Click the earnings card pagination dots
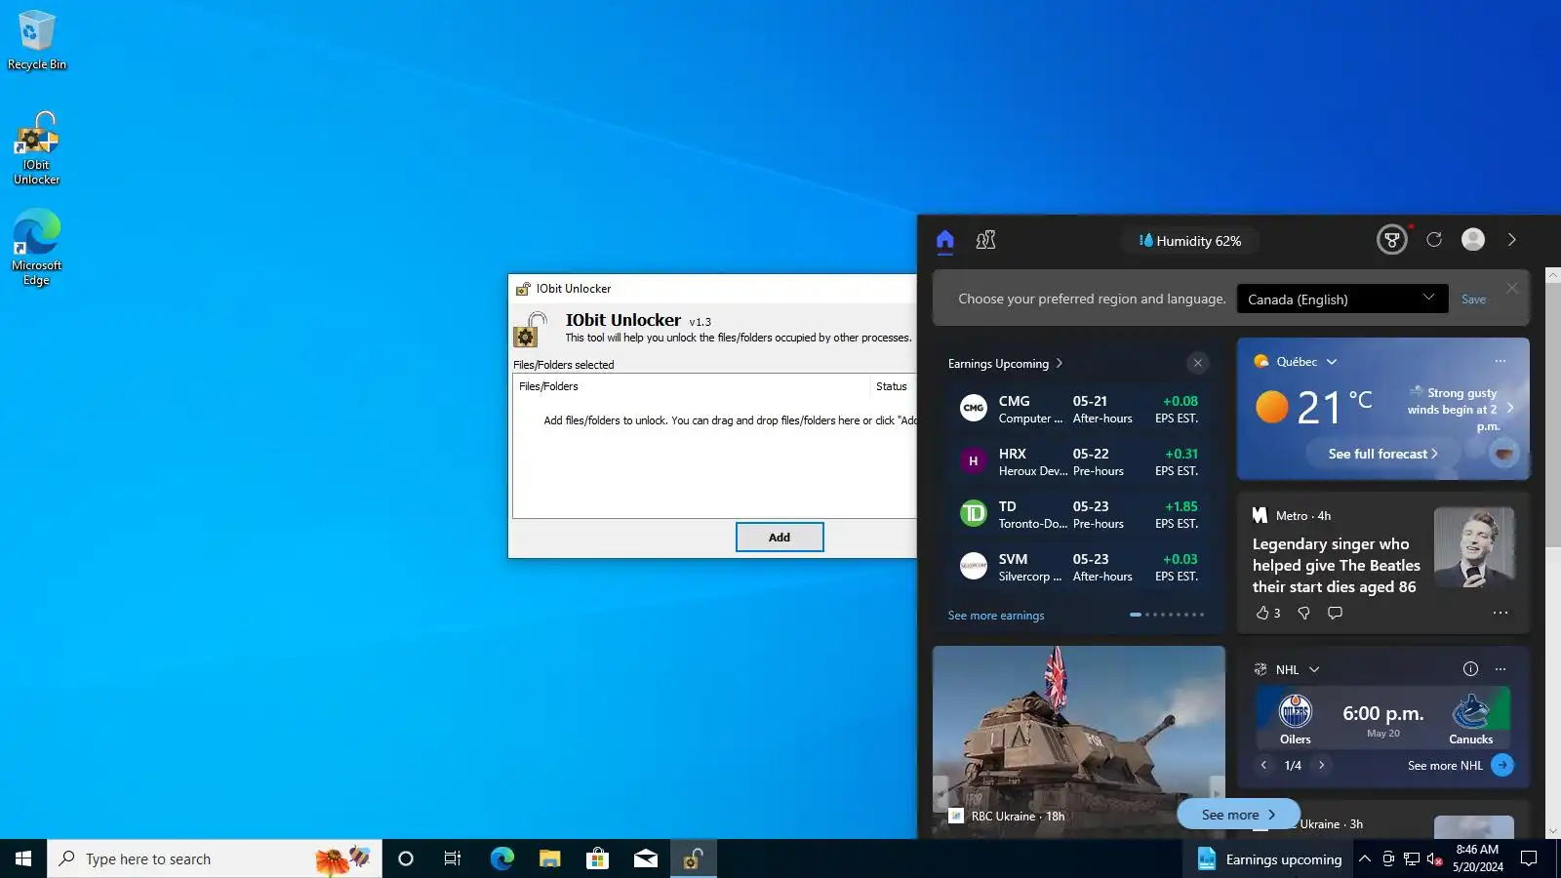Image resolution: width=1561 pixels, height=878 pixels. coord(1167,615)
